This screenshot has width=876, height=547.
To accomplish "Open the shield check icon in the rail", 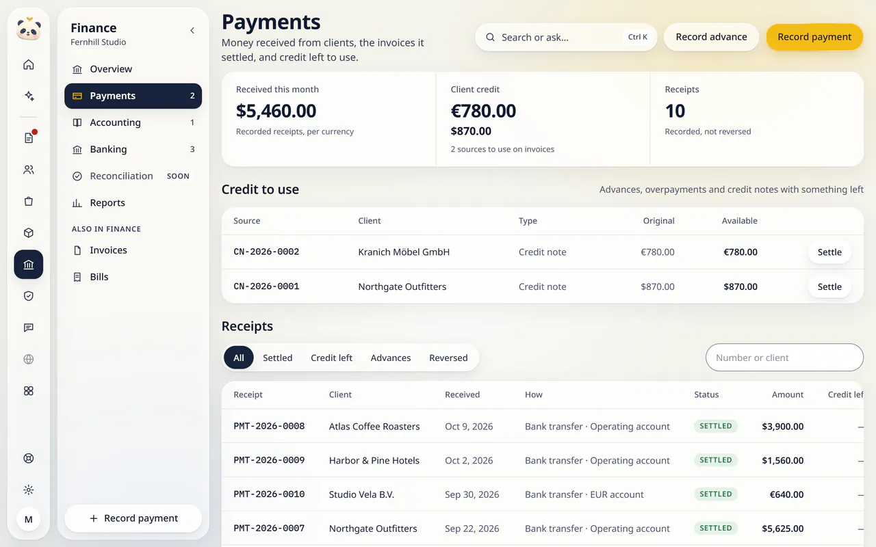I will pos(29,296).
